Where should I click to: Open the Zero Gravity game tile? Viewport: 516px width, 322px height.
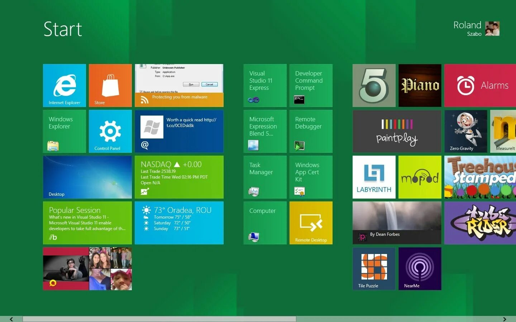coord(466,131)
